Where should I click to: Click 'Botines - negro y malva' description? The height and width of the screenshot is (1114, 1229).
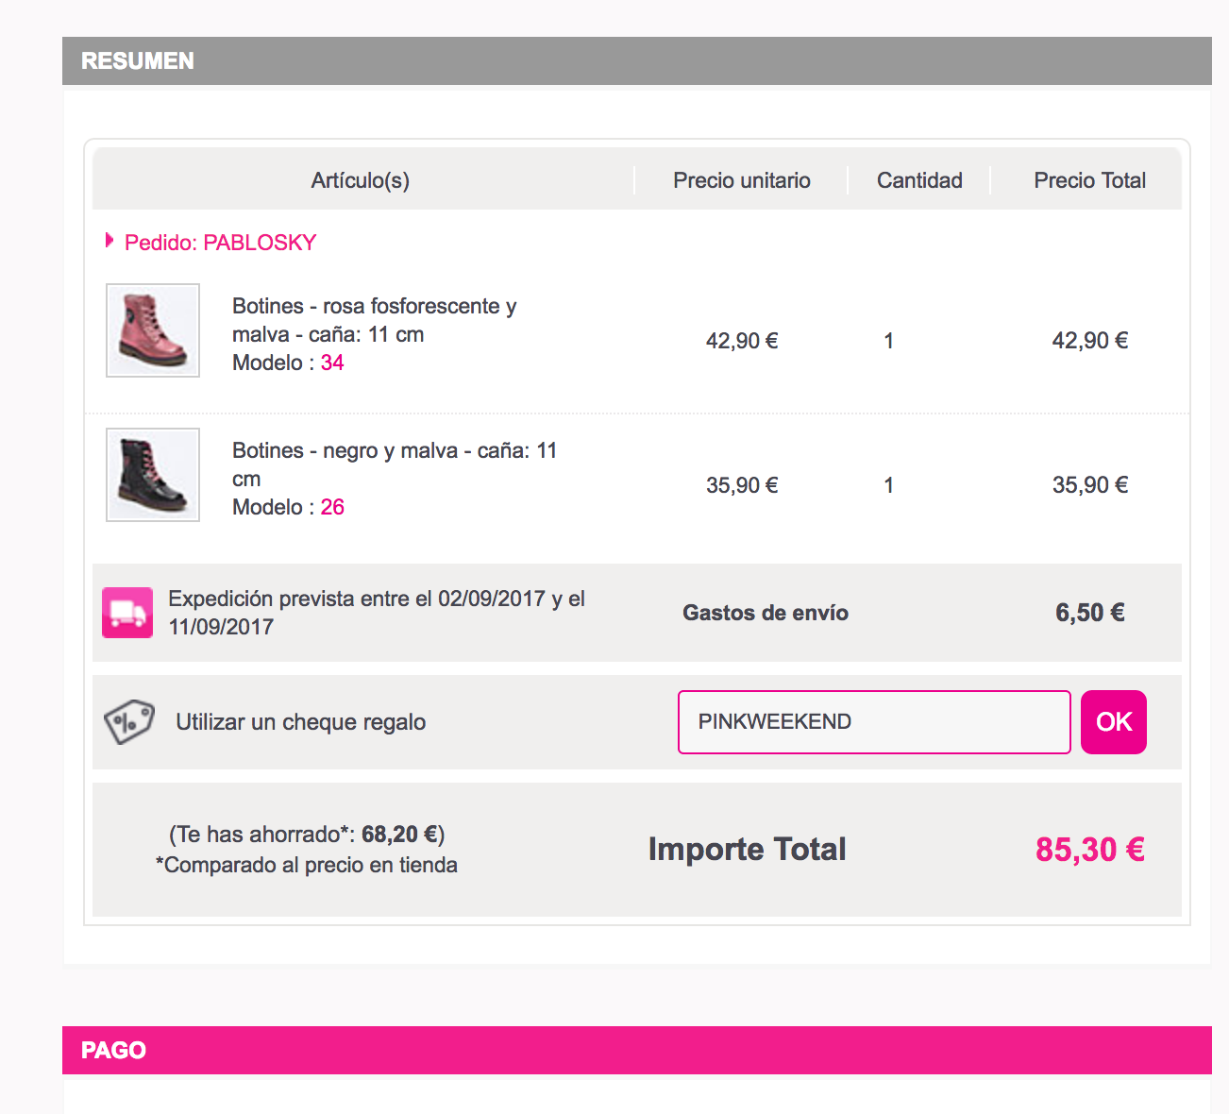click(396, 464)
